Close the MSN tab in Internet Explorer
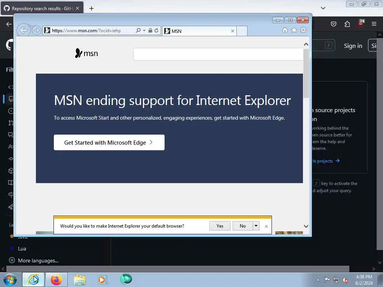This screenshot has height=287, width=383. 233,31
